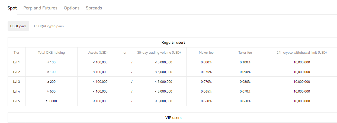Click the Regular users table heading
The image size is (337, 123).
click(174, 43)
